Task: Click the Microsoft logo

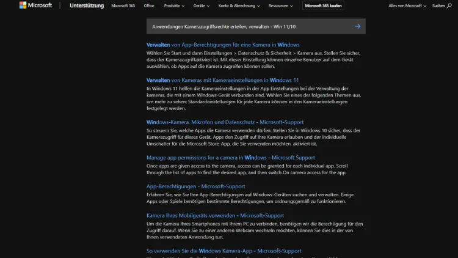Action: point(35,6)
